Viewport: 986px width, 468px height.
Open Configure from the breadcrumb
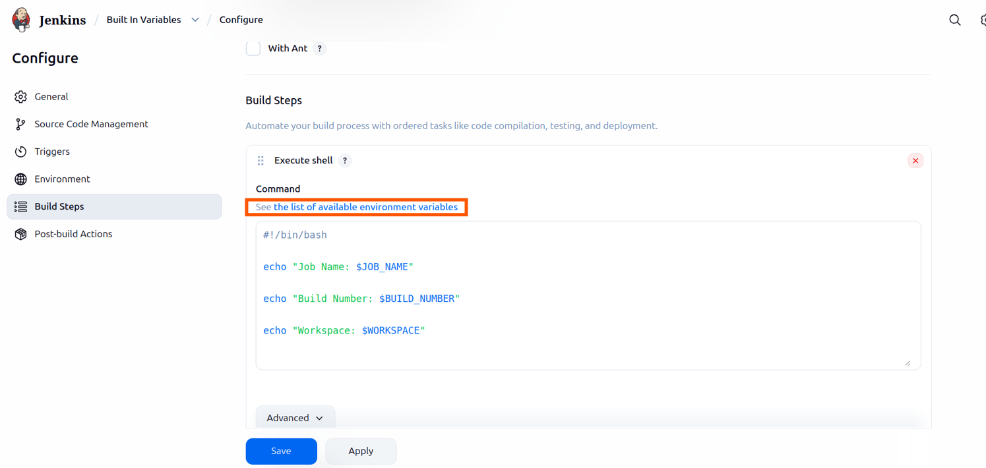pyautogui.click(x=241, y=20)
